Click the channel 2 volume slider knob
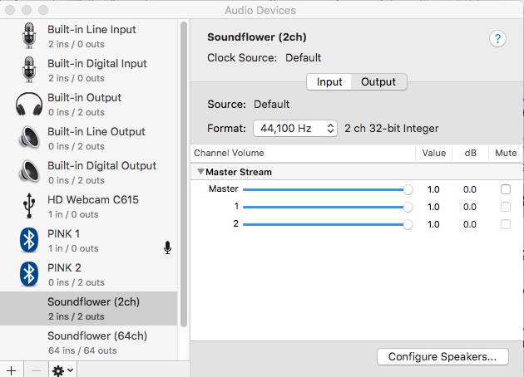 click(x=408, y=224)
